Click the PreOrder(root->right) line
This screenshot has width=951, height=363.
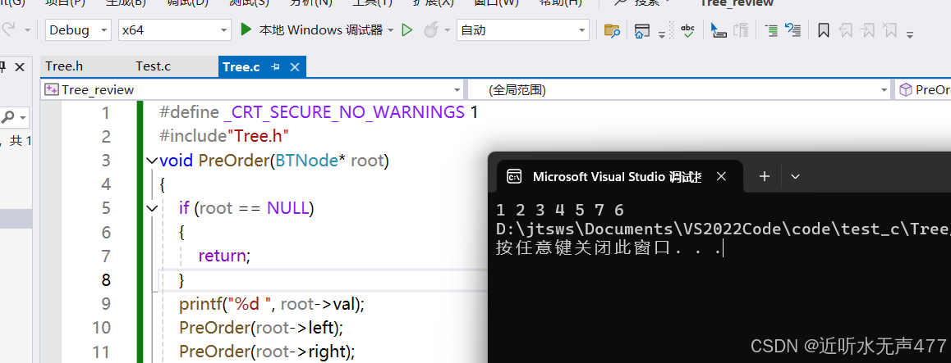267,352
